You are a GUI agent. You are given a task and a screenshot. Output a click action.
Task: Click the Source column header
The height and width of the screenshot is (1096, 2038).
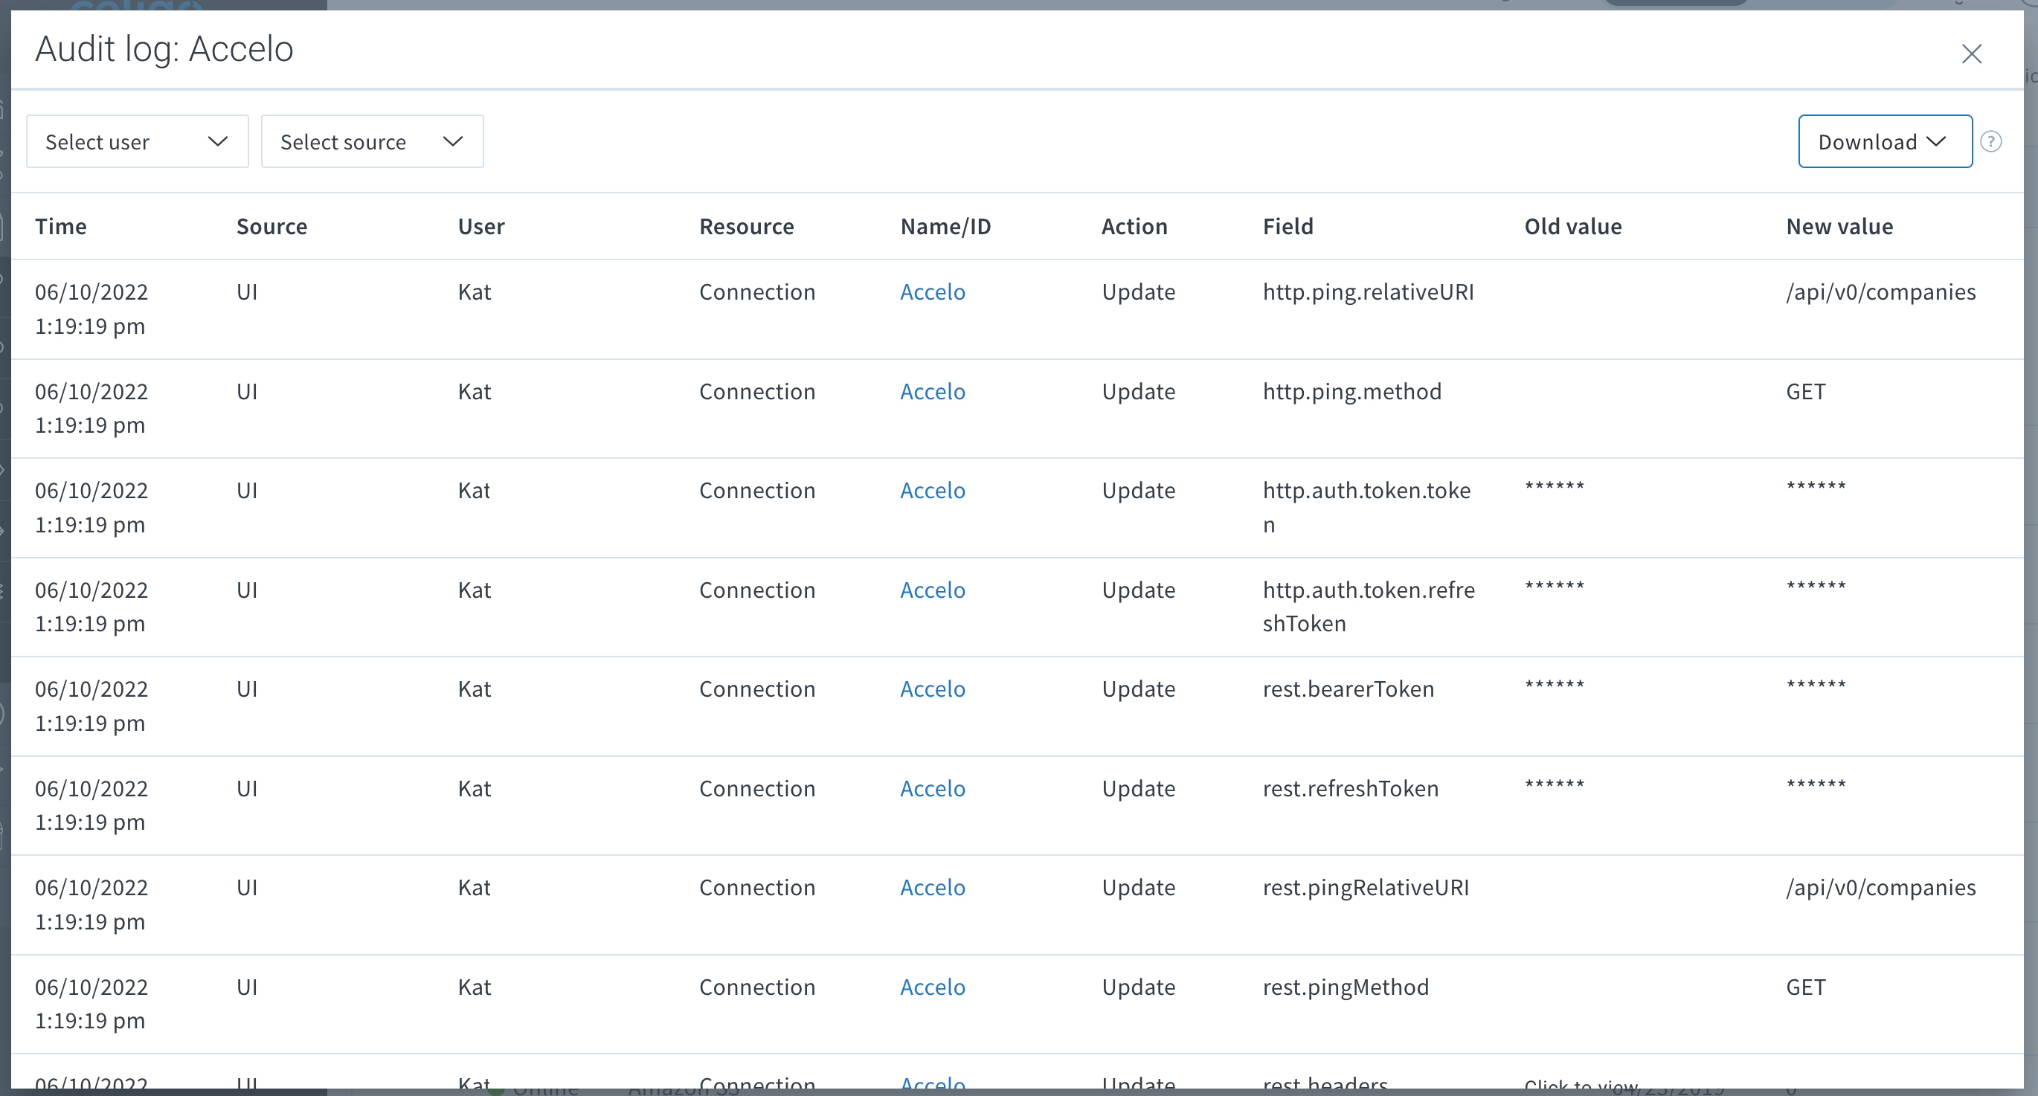[271, 227]
